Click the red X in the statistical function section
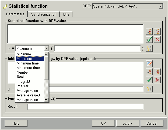The height and width of the screenshot is (130, 168). click(157, 40)
